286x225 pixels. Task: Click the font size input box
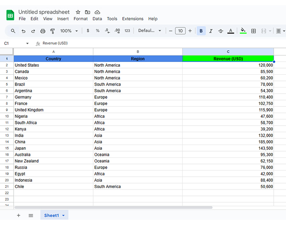pos(180,31)
